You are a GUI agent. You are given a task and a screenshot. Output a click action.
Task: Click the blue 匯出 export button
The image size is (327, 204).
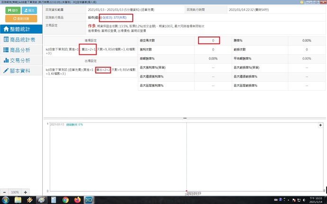(x=29, y=9)
